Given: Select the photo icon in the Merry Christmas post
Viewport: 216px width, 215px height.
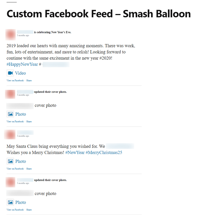Looking at the screenshot, I should tap(10, 161).
